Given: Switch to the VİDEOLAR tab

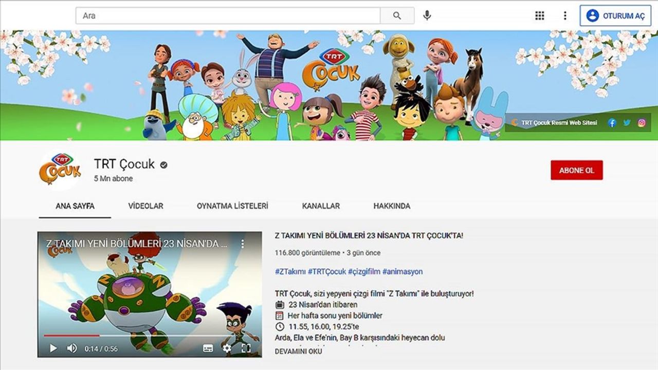Looking at the screenshot, I should (145, 206).
